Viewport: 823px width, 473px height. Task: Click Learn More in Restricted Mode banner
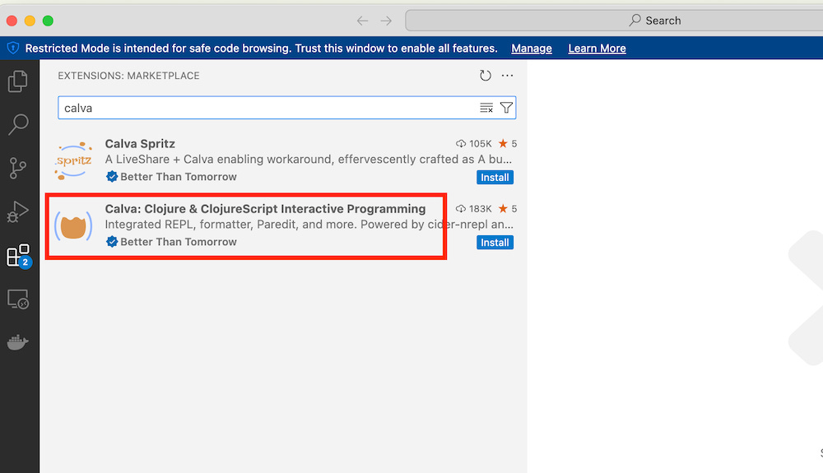[x=597, y=49]
